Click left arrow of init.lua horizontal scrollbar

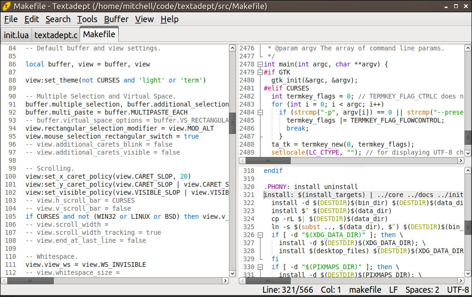tap(4, 280)
